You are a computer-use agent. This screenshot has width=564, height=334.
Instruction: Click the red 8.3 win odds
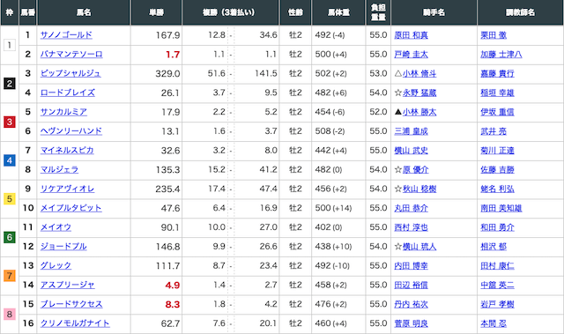click(173, 305)
